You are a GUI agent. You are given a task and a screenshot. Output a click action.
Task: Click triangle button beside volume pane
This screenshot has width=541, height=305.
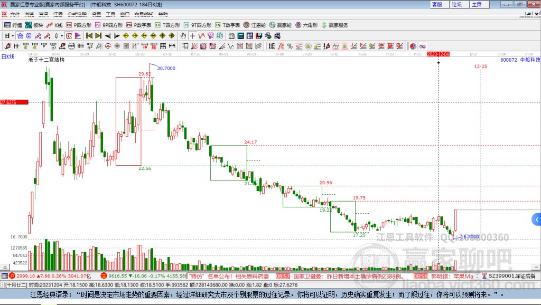click(x=5, y=267)
